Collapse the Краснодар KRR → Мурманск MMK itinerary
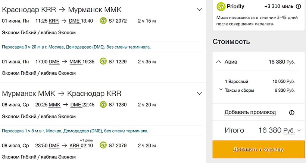The height and width of the screenshot is (163, 306). [x=199, y=9]
